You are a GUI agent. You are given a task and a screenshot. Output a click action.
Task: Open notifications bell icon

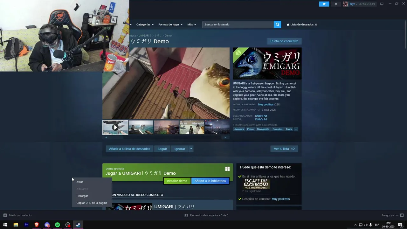[336, 4]
